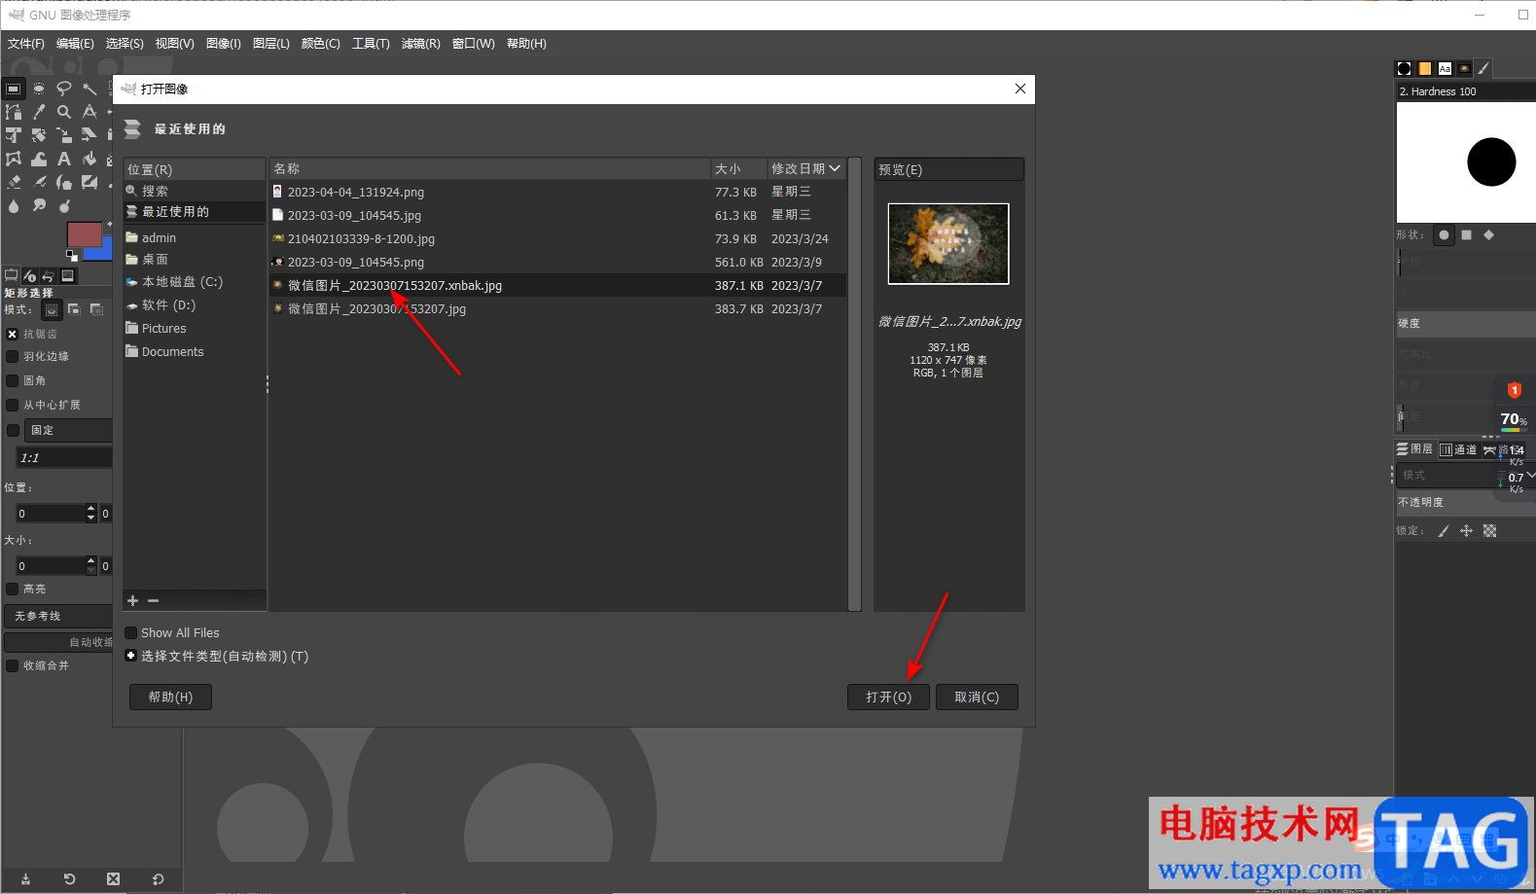Screen dimensions: 1536x894
Task: Click the image preview thumbnail
Action: (948, 243)
